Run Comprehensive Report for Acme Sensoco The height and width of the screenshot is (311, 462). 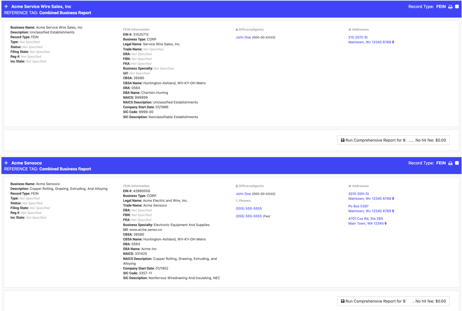(394, 301)
